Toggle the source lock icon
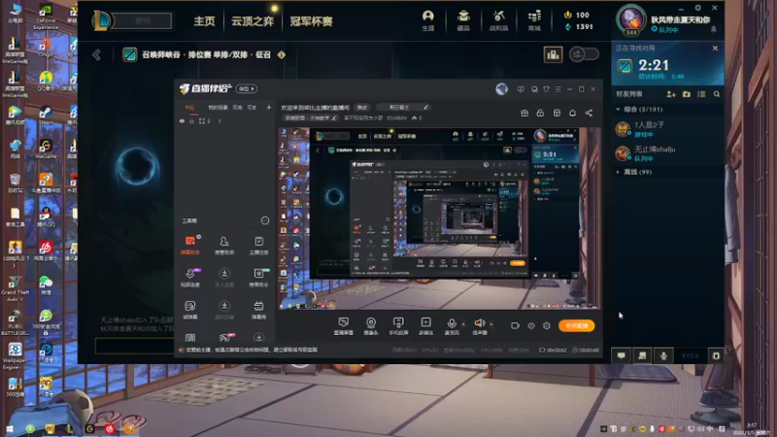The width and height of the screenshot is (777, 437). coord(191,120)
